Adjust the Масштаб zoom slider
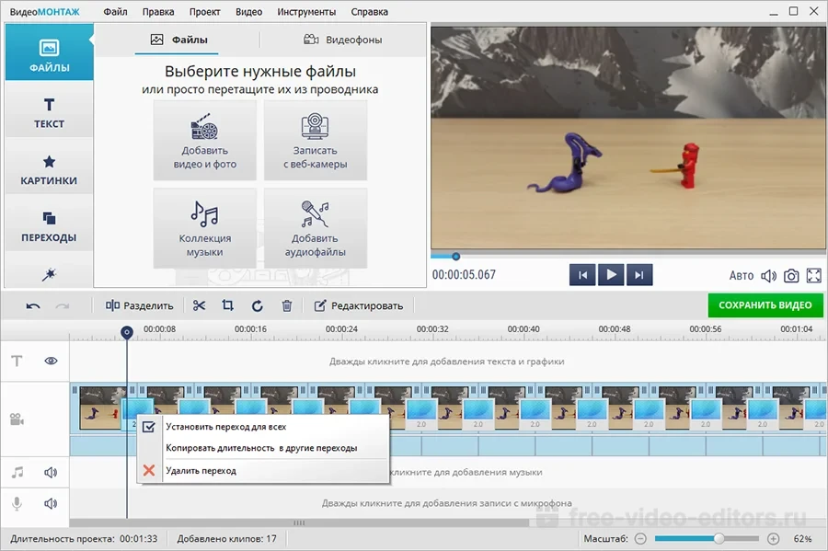This screenshot has height=551, width=828. [719, 538]
